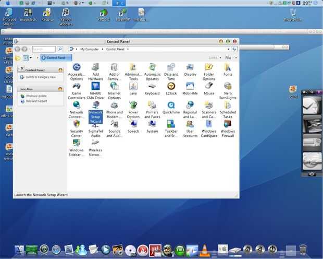Click the address bar refresh button
Screen dimensions: 323x259
point(234,49)
